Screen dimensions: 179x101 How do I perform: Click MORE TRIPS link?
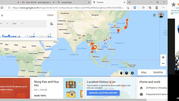click(x=40, y=96)
